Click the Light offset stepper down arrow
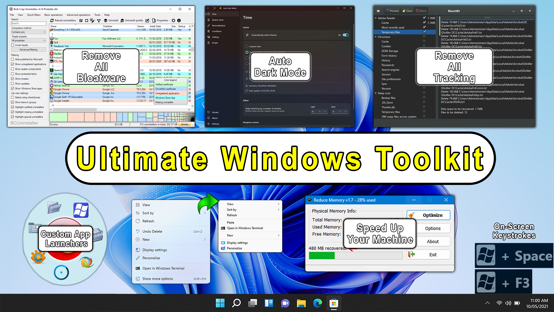Viewport: 554px width, 312px height. click(x=325, y=112)
